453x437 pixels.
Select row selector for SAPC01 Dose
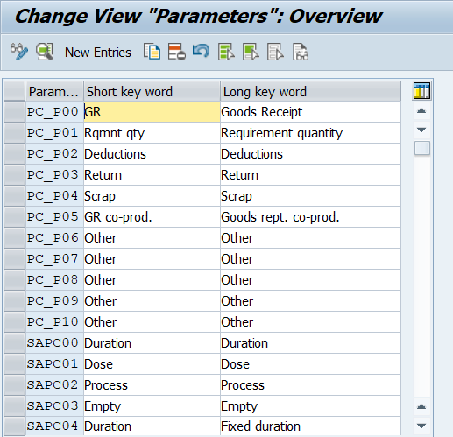click(14, 364)
